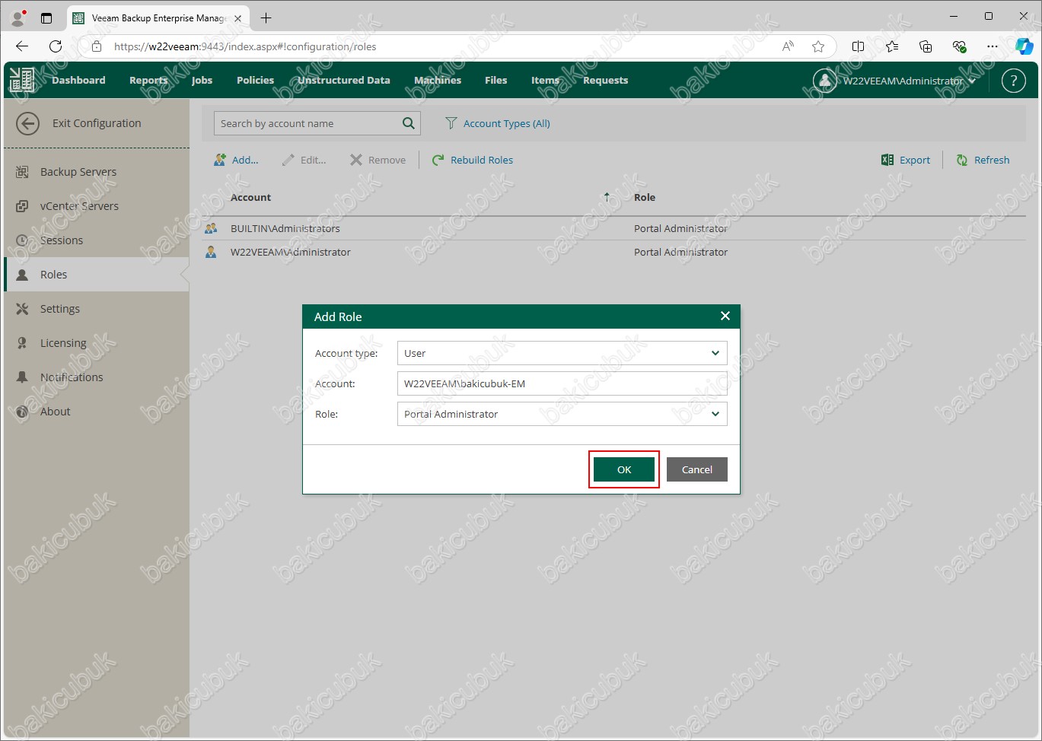1042x741 pixels.
Task: Click the Settings tools icon
Action: (22, 309)
